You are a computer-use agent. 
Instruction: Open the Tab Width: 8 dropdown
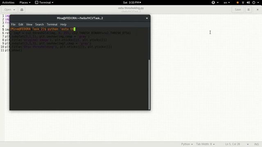pos(206,144)
